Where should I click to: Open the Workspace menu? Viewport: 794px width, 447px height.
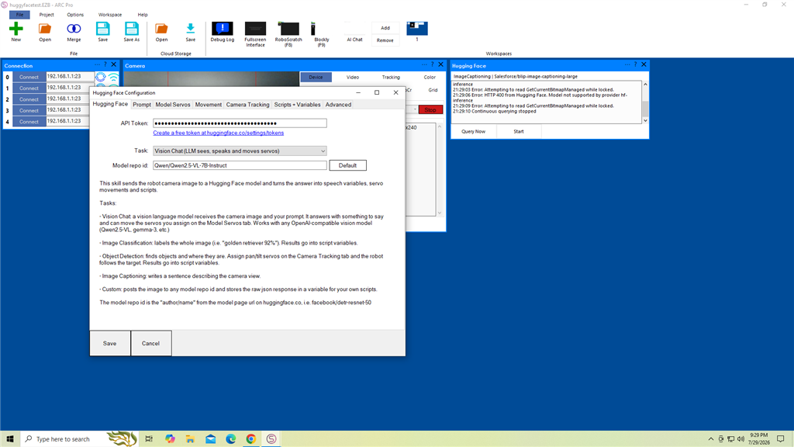click(110, 15)
